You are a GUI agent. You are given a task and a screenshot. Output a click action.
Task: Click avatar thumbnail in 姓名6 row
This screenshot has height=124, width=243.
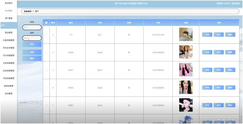click(x=186, y=87)
